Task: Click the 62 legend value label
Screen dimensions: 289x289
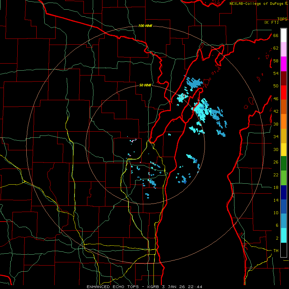Action: 276,48
